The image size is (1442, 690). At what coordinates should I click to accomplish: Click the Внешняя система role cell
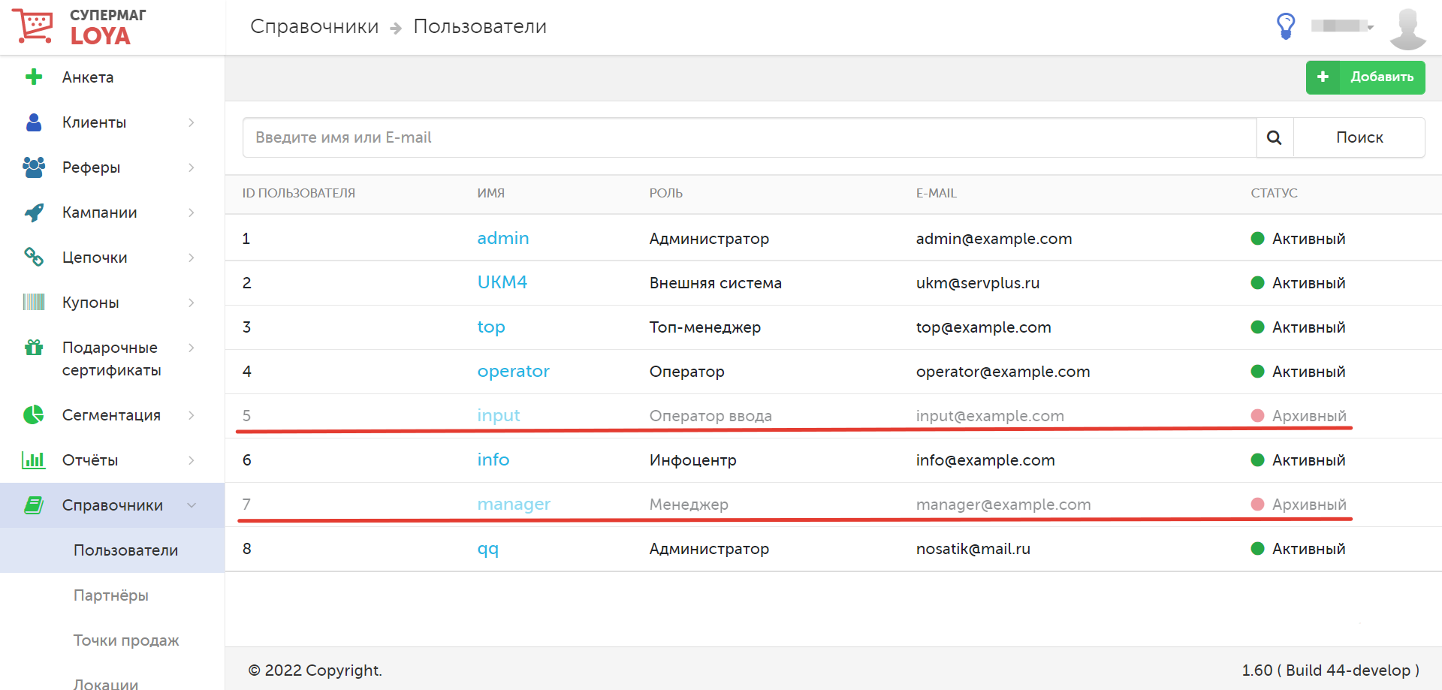(x=716, y=283)
